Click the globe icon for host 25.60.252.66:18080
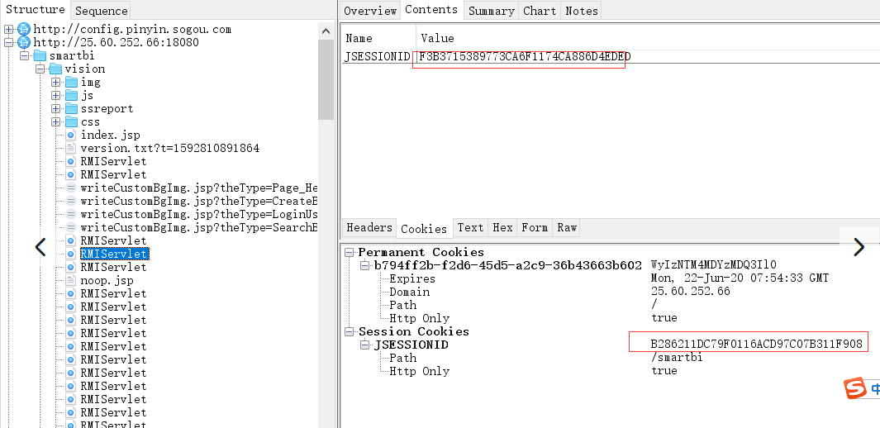 click(x=24, y=43)
